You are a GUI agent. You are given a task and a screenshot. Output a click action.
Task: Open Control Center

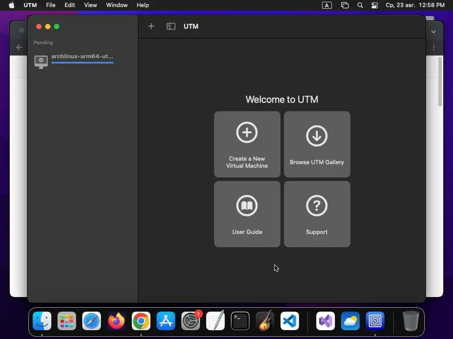[374, 5]
